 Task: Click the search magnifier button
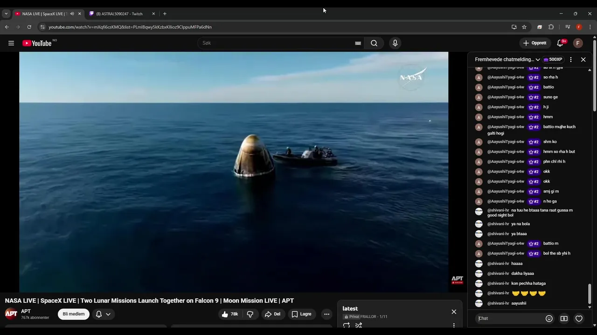coord(374,43)
